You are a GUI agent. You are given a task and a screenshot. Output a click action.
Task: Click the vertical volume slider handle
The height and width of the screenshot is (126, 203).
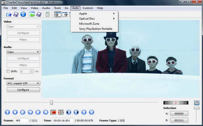[197, 108]
